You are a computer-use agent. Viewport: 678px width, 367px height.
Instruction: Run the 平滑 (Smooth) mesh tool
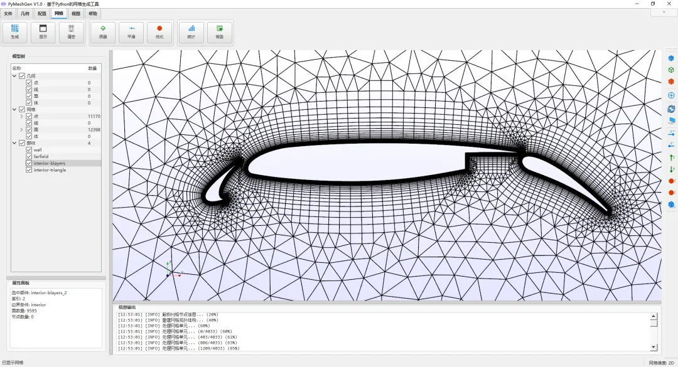[x=131, y=32]
